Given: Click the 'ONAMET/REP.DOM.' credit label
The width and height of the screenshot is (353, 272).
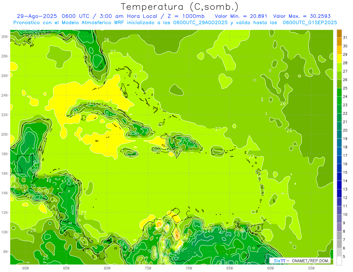Looking at the screenshot, I should (x=310, y=261).
